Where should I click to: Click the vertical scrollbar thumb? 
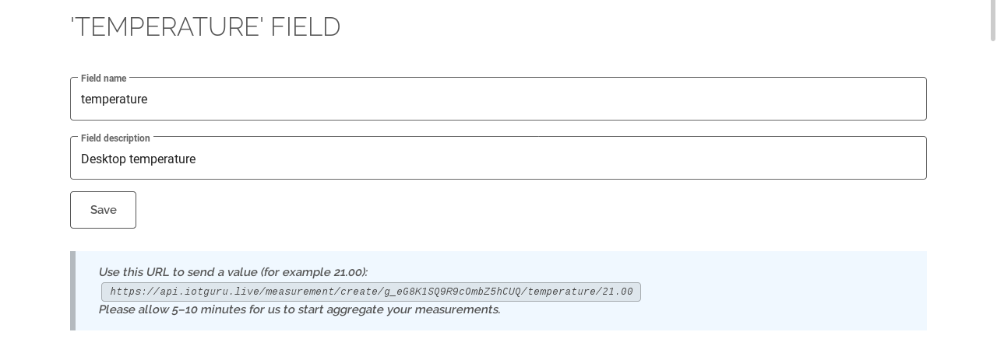coord(993,20)
